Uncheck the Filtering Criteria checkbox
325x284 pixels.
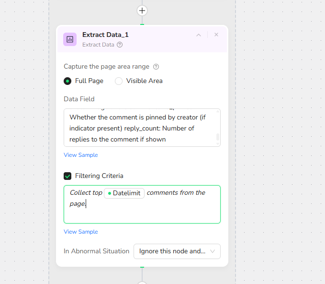68,176
